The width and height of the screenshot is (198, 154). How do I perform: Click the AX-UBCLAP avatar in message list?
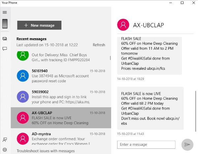(23, 118)
